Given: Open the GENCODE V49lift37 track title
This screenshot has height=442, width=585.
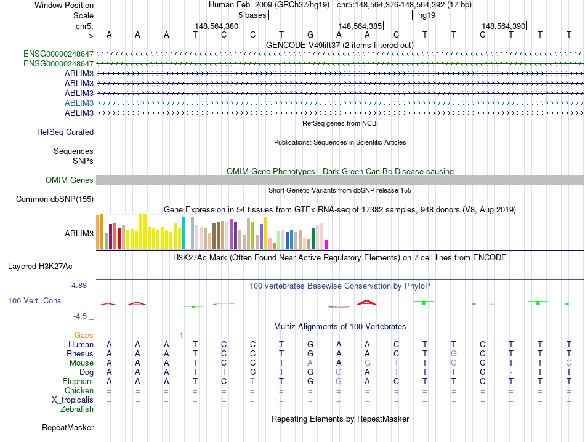Looking at the screenshot, I should 340,45.
